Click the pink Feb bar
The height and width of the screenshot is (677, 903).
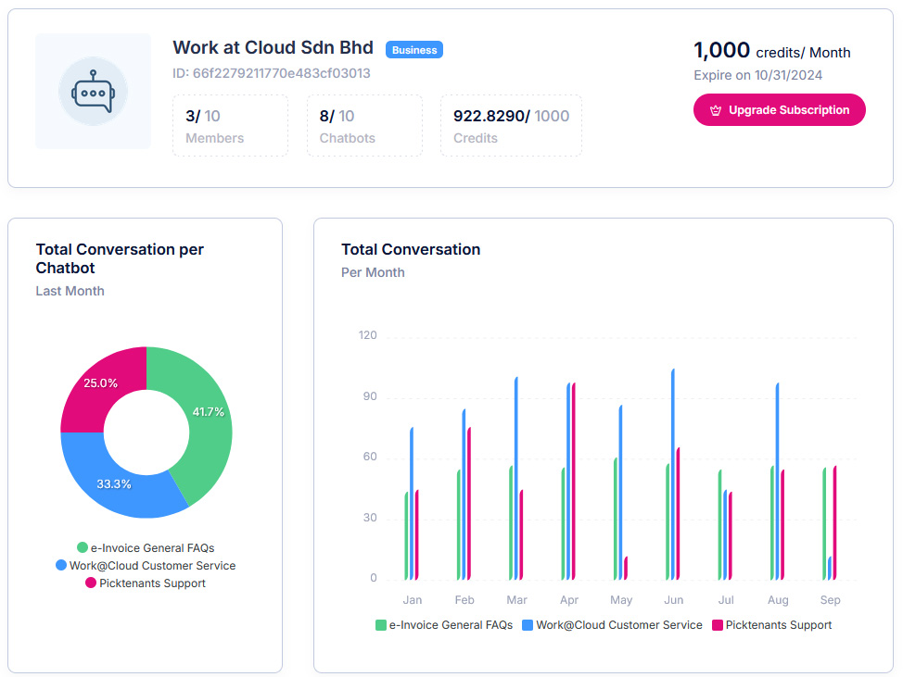[469, 503]
